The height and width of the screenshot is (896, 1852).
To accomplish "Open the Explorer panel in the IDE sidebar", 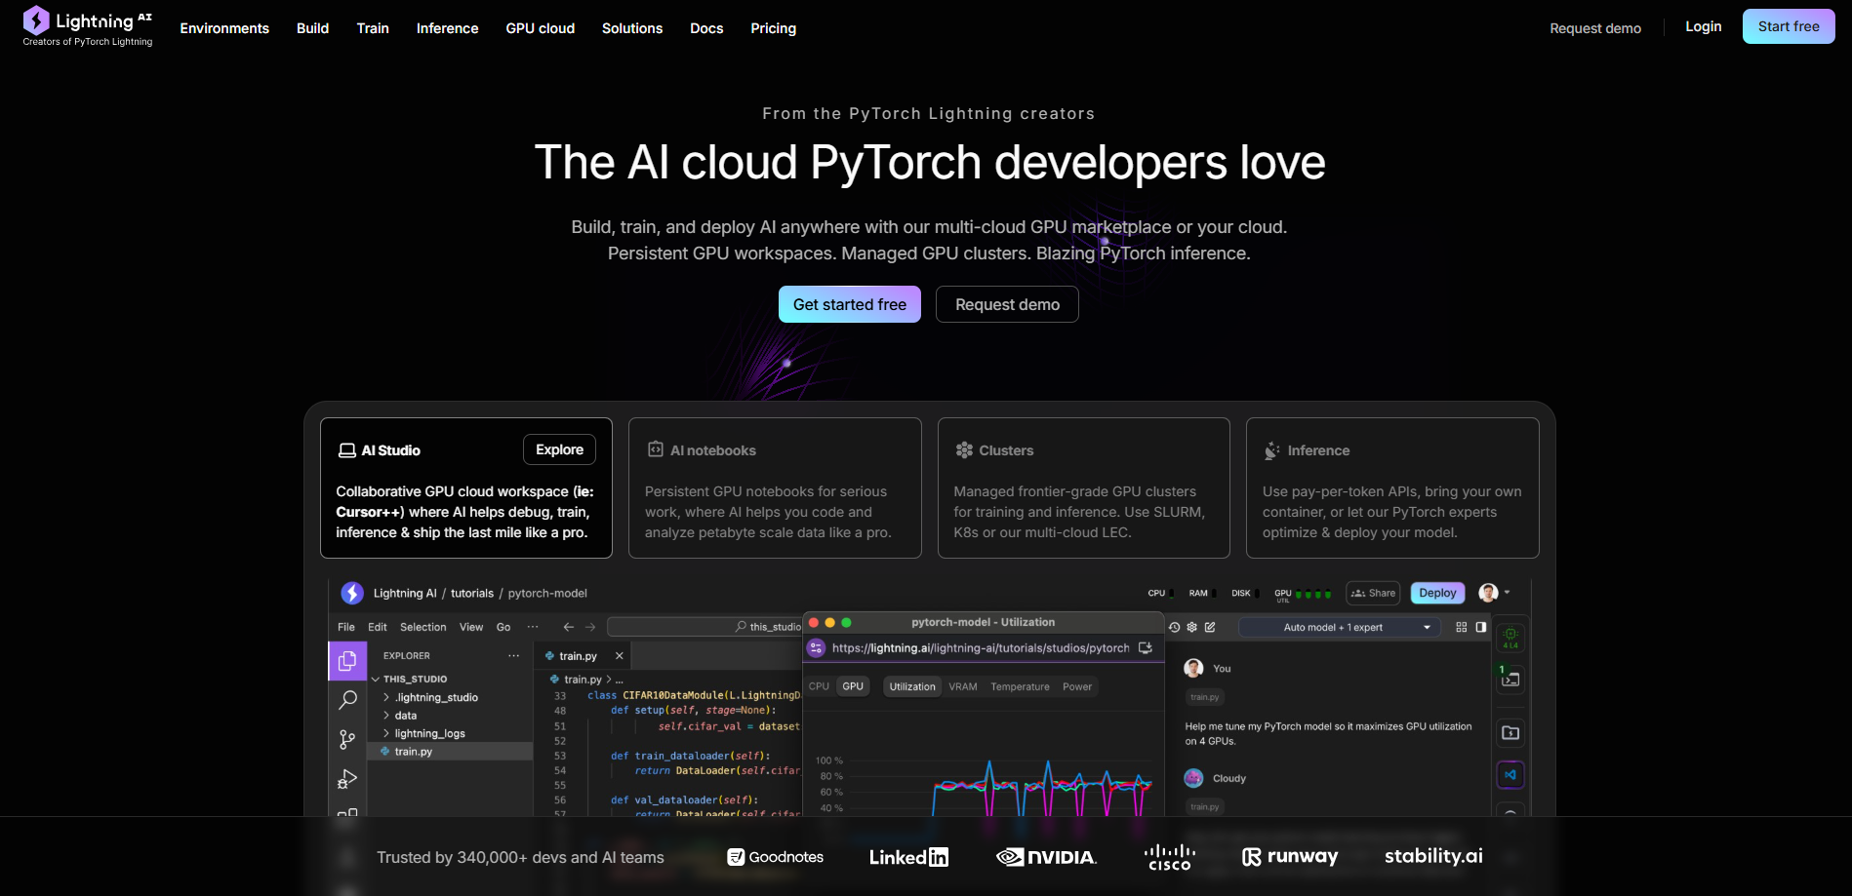I will pyautogui.click(x=347, y=660).
